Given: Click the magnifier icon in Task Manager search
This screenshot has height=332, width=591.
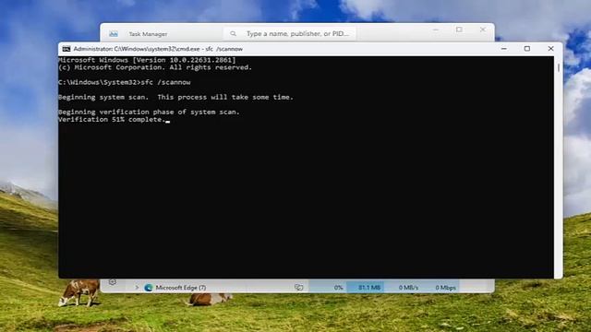Looking at the screenshot, I should point(234,34).
